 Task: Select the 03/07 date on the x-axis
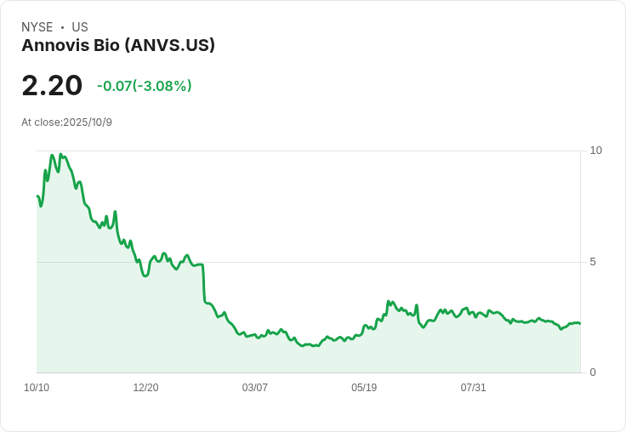tap(254, 388)
